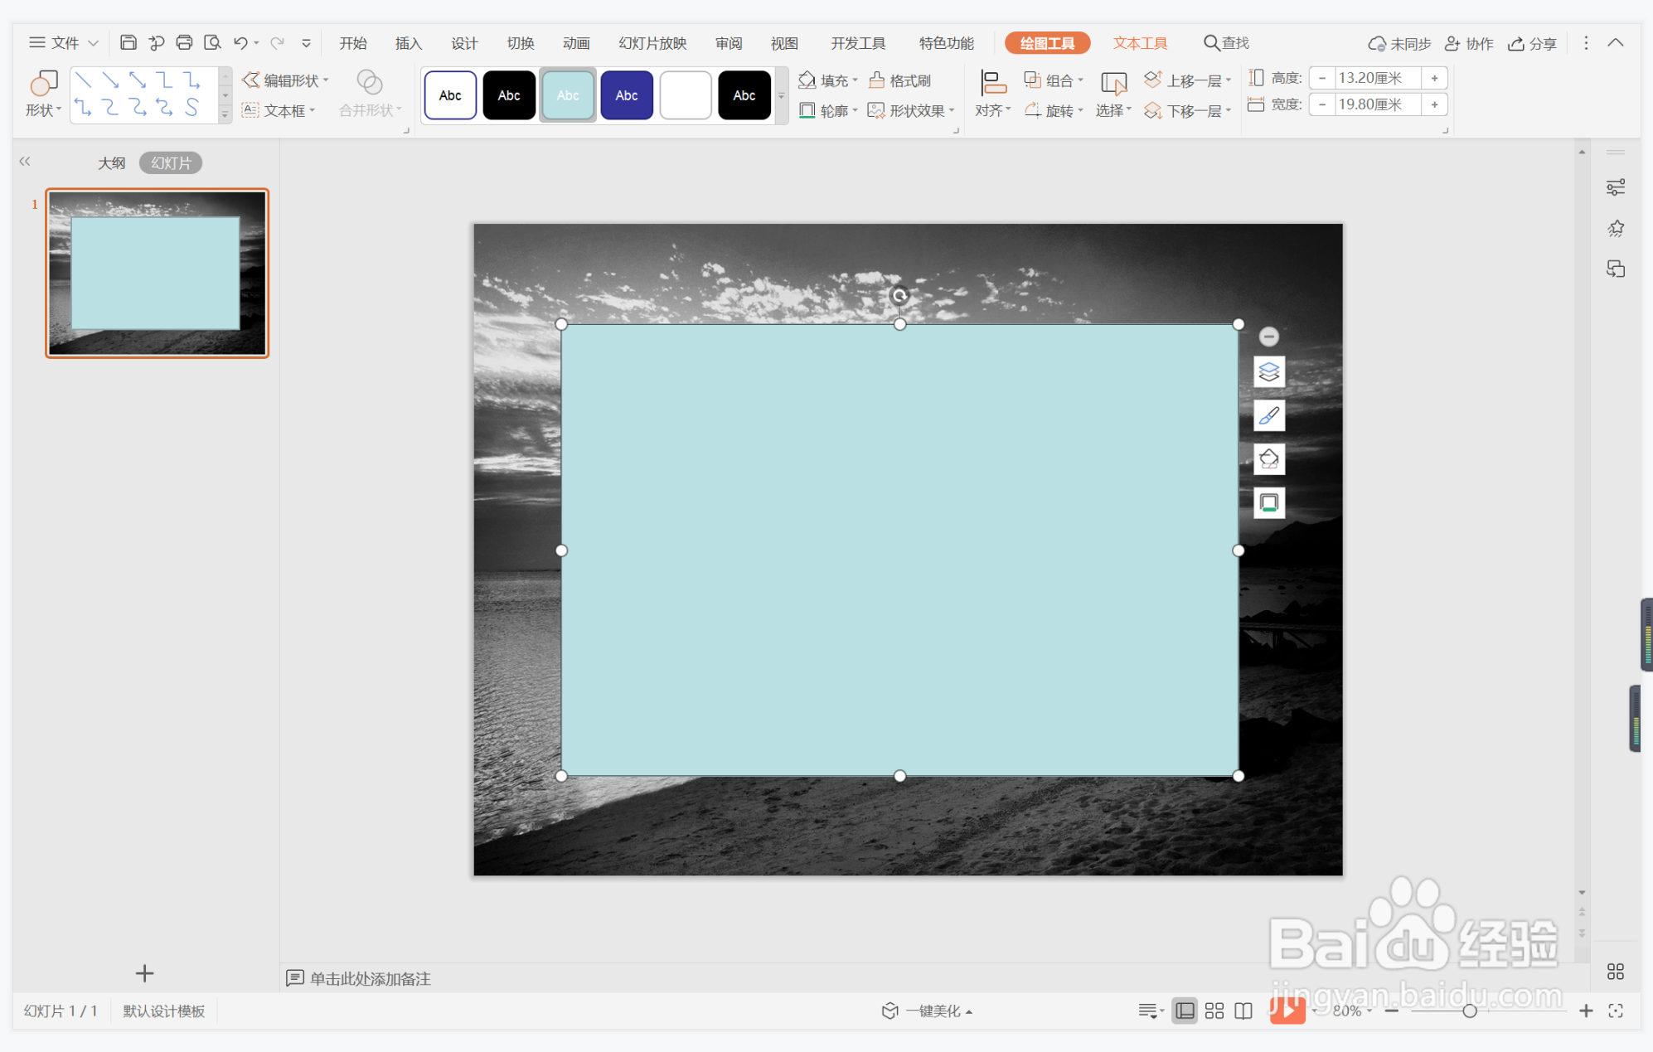Click the floating outline icon beside shape
The width and height of the screenshot is (1653, 1052).
[1268, 502]
